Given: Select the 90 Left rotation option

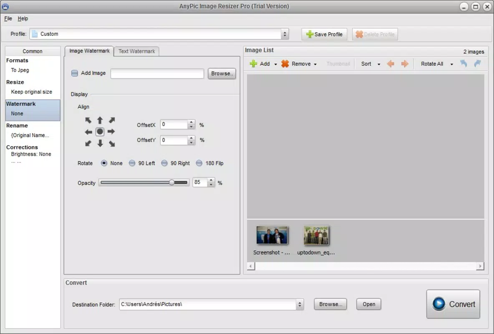Looking at the screenshot, I should [132, 163].
